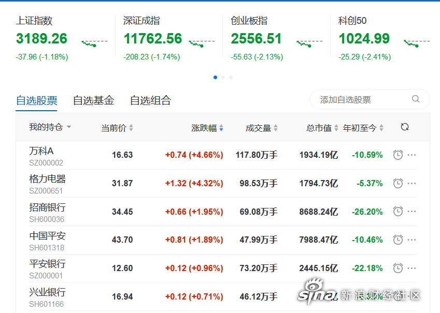440x313 pixels.
Task: Sort by 总市值 column arrows
Action: tap(336, 128)
